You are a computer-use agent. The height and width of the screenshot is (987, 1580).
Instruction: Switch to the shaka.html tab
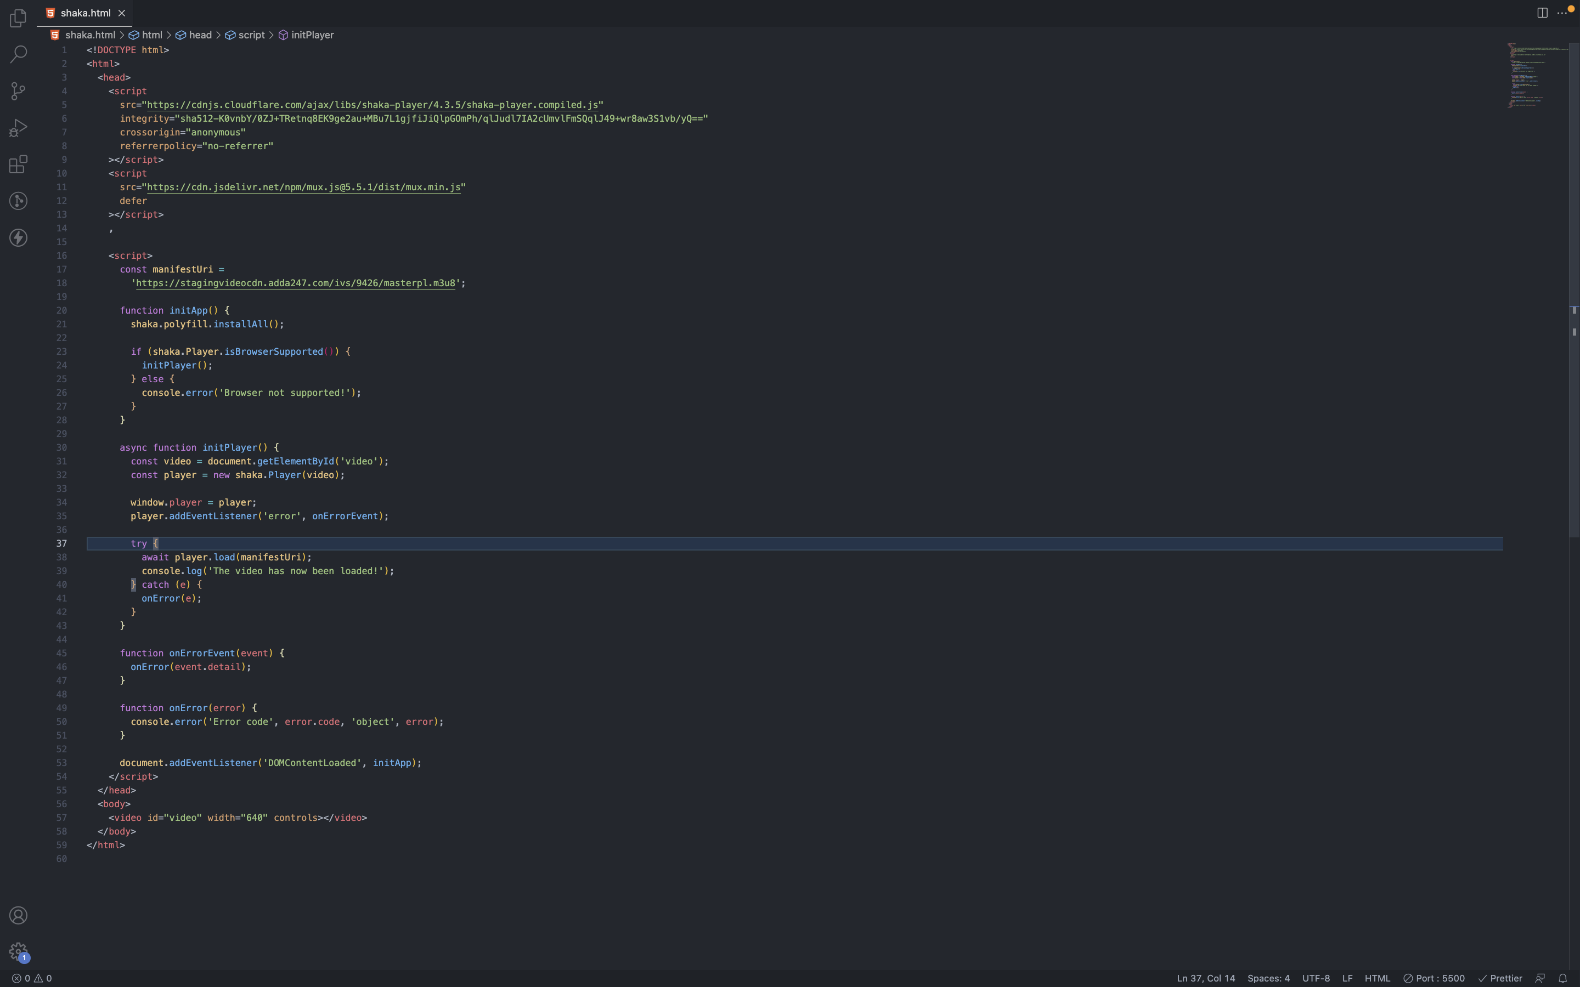click(85, 13)
